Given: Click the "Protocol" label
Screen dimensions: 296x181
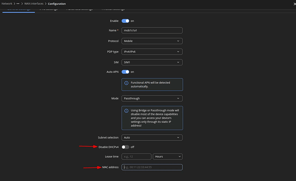Looking at the screenshot, I should pos(113,41).
